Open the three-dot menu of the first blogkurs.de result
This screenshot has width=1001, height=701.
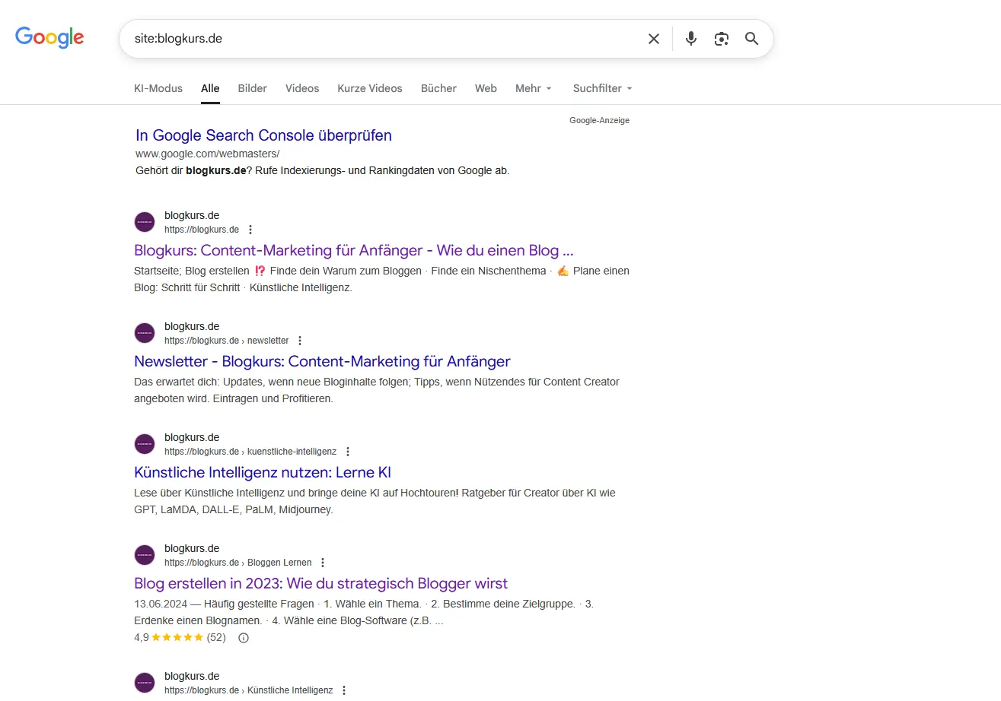pos(250,229)
